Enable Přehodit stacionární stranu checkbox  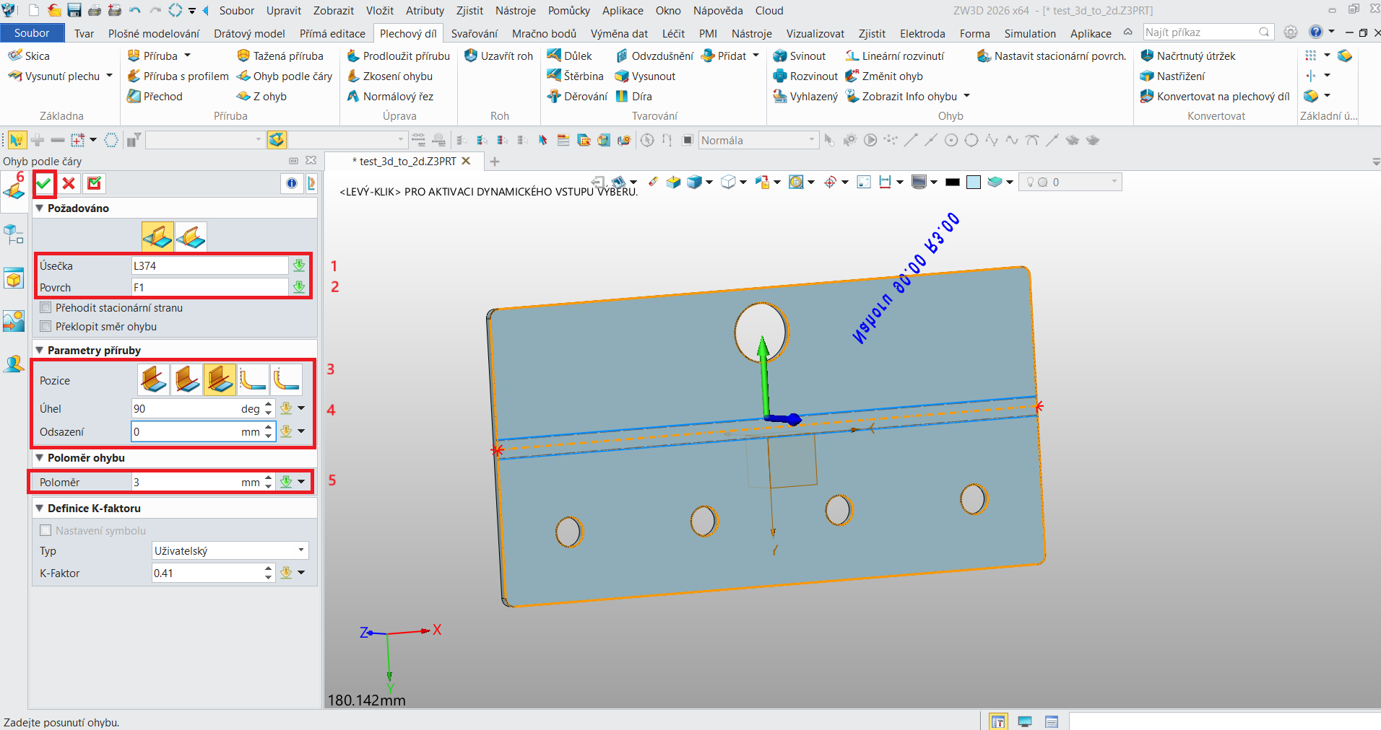coord(46,307)
